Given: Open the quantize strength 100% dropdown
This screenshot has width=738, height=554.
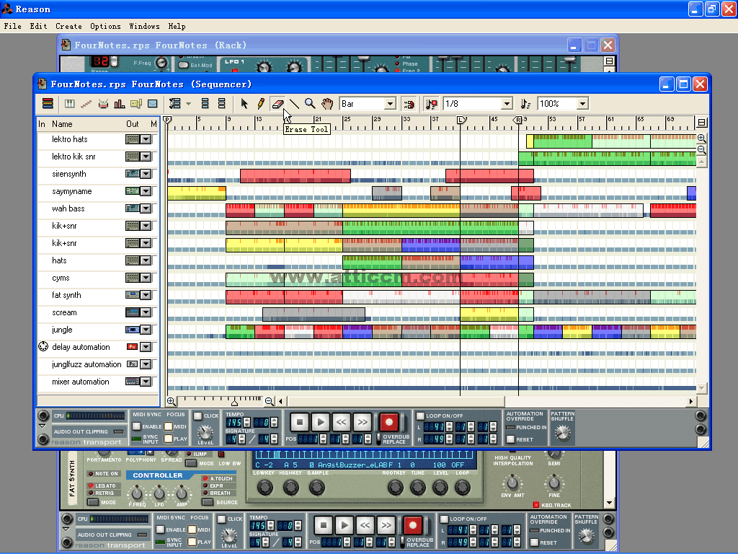Looking at the screenshot, I should coord(582,104).
